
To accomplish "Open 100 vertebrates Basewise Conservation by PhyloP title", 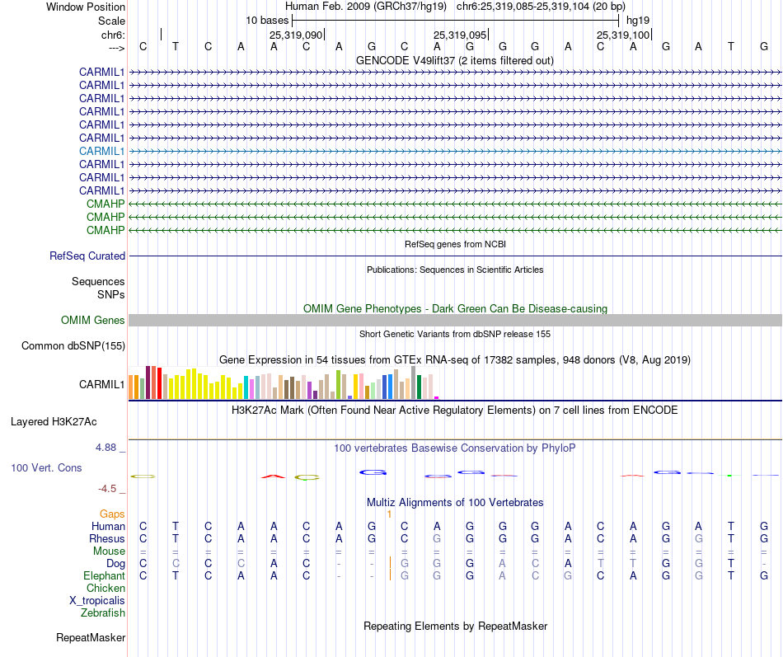I will (455, 448).
